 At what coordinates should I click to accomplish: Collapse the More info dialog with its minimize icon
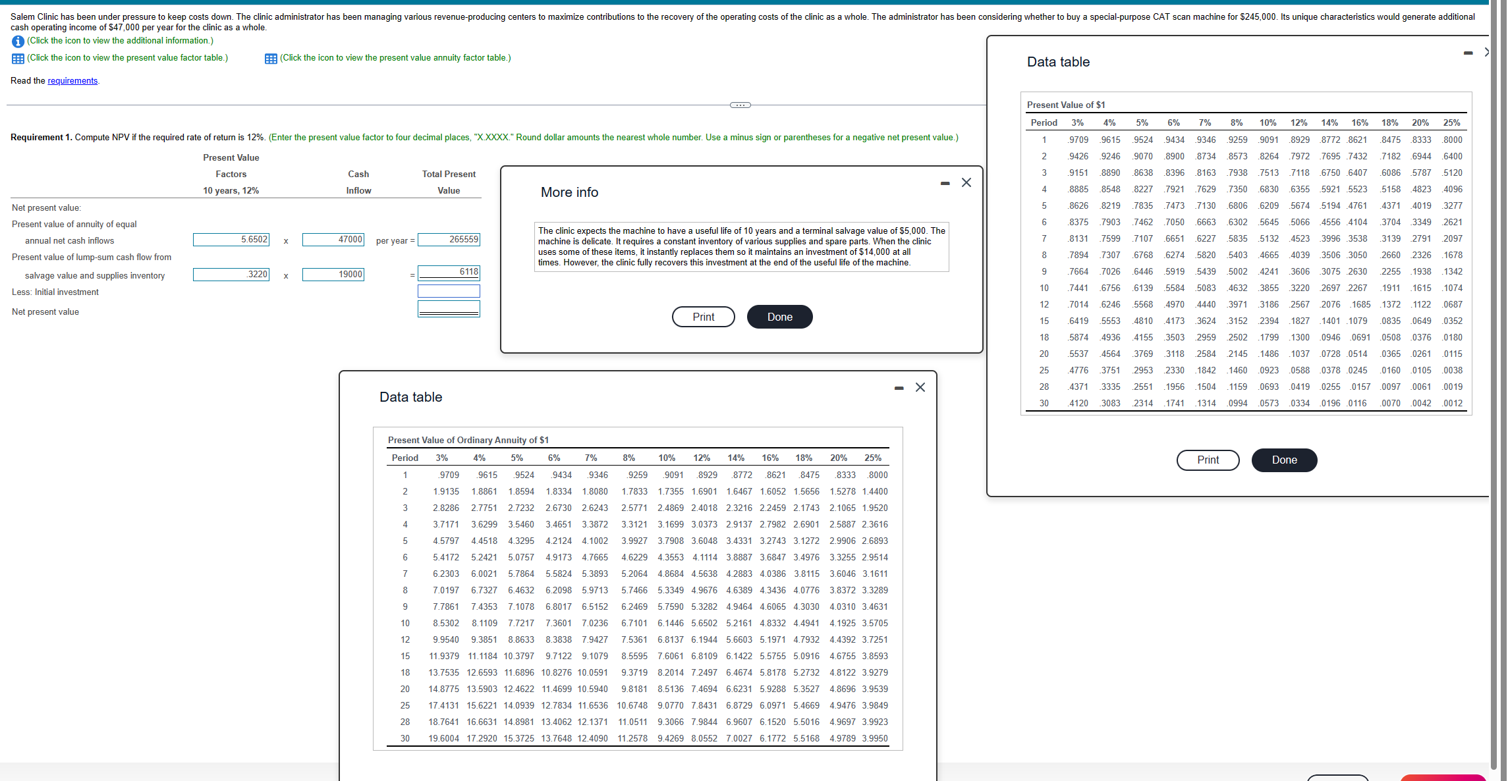coord(945,183)
